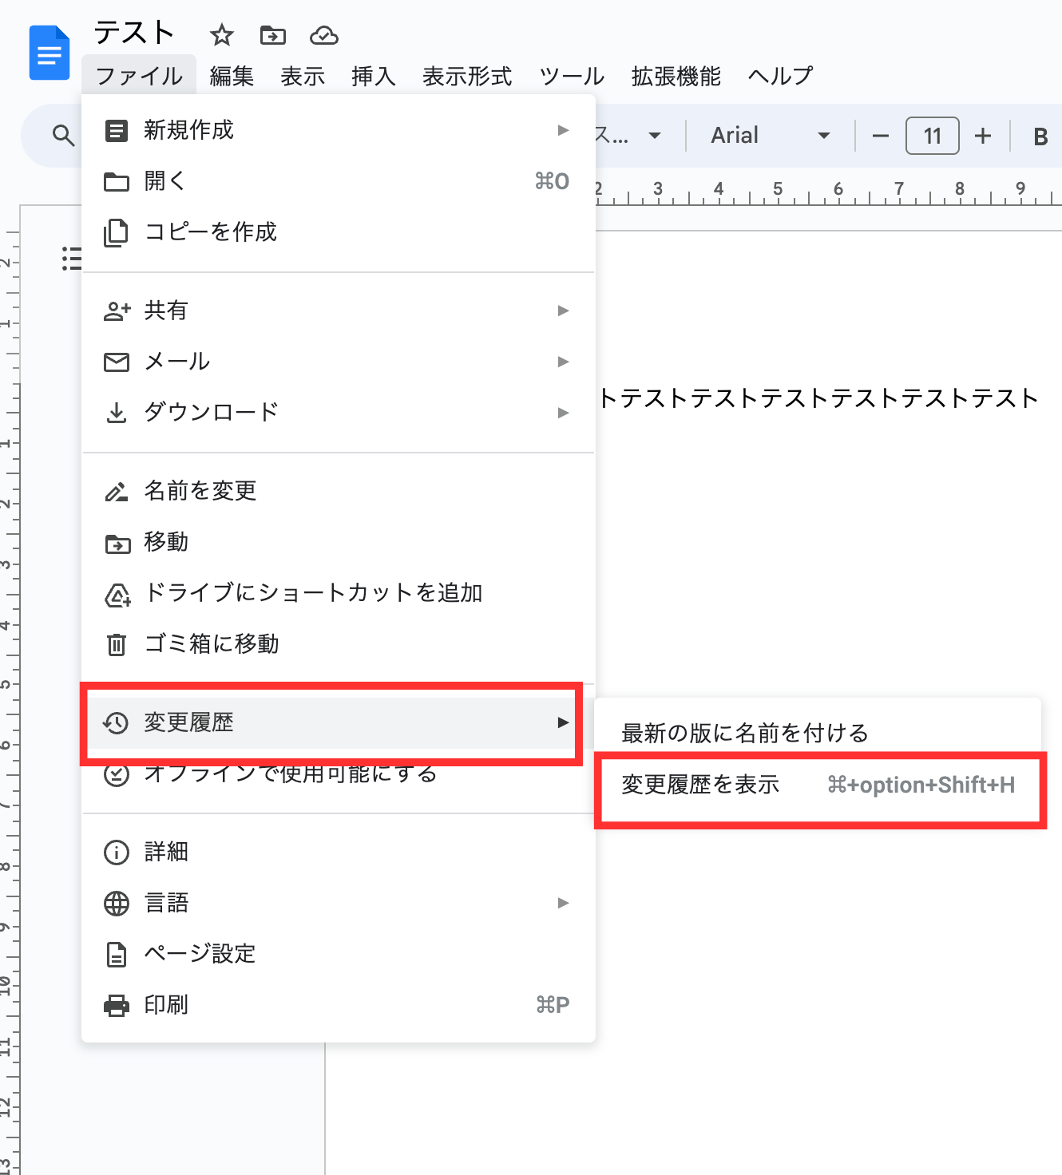Click the info icon for 詳細
Screen dimensions: 1062x1175
click(117, 853)
